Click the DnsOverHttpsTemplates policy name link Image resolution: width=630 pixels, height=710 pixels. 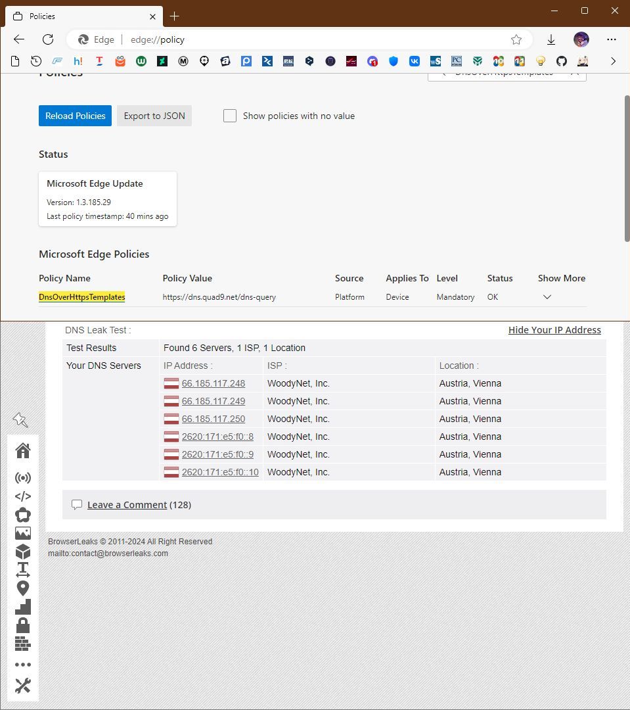(82, 297)
